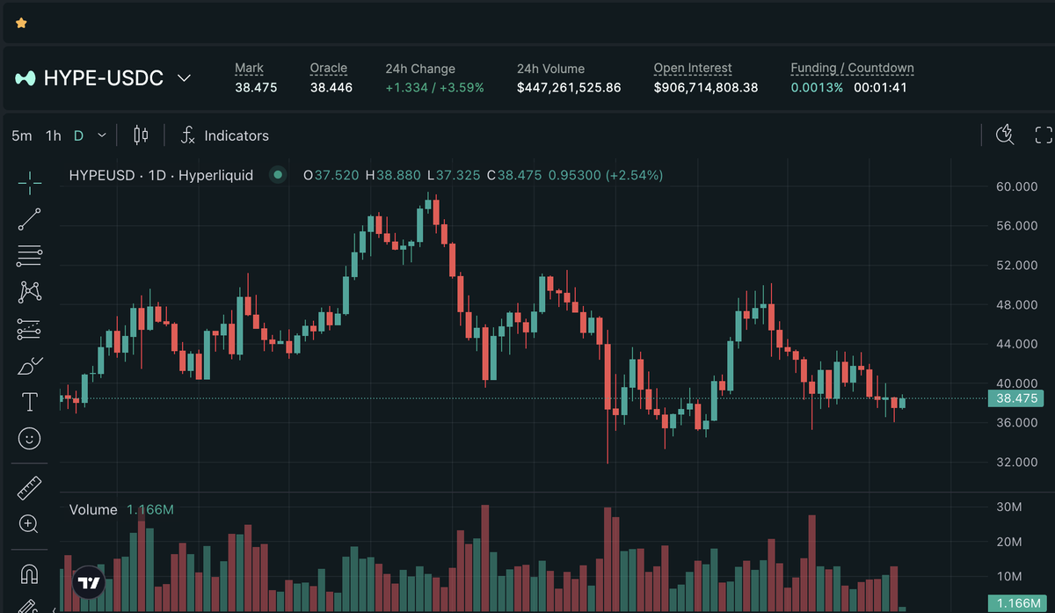Select the crosshair cursor tool
The height and width of the screenshot is (613, 1055).
coord(29,183)
